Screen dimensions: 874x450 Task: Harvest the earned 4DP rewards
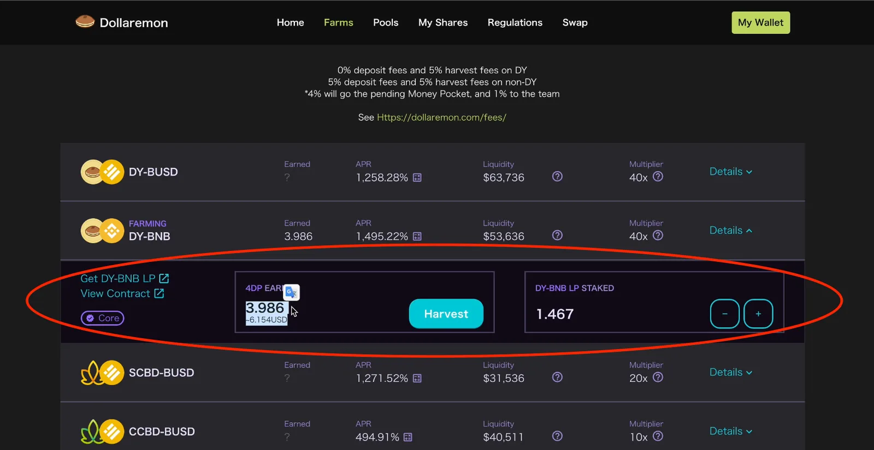tap(446, 314)
